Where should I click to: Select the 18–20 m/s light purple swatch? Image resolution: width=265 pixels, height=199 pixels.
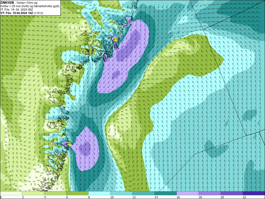[x=210, y=193]
